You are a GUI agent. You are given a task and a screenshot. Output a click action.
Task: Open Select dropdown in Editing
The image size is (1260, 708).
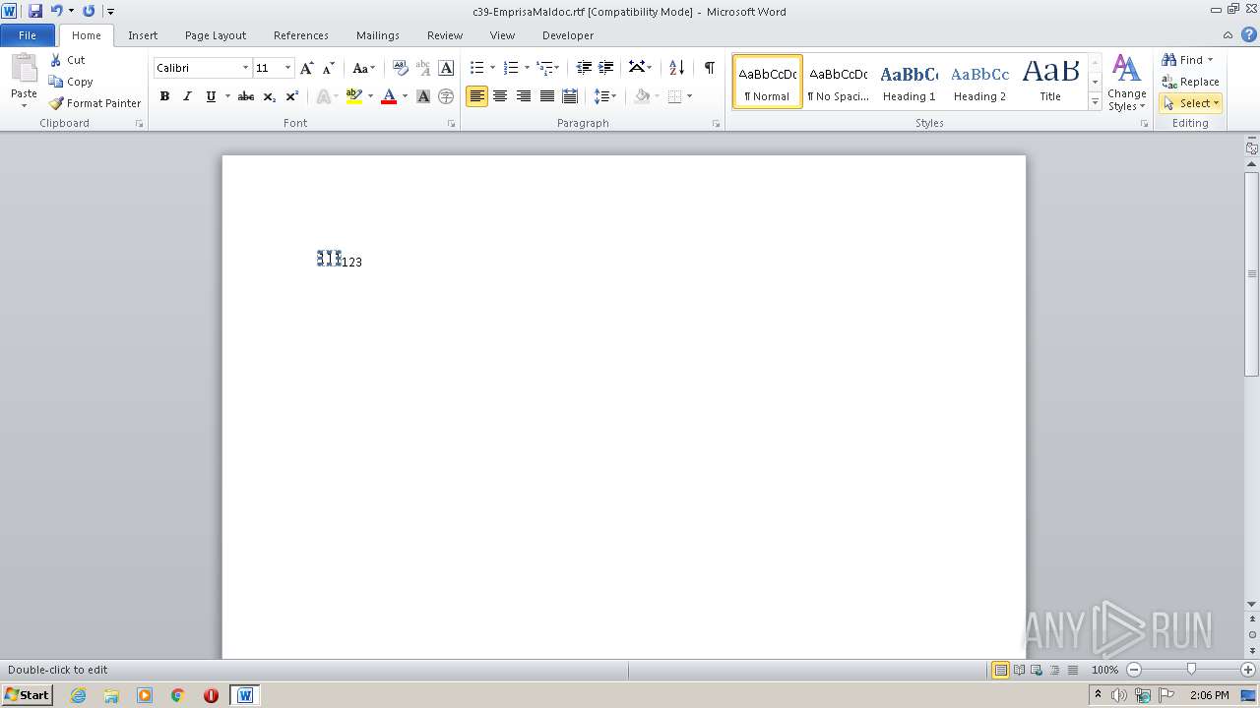coord(1191,103)
